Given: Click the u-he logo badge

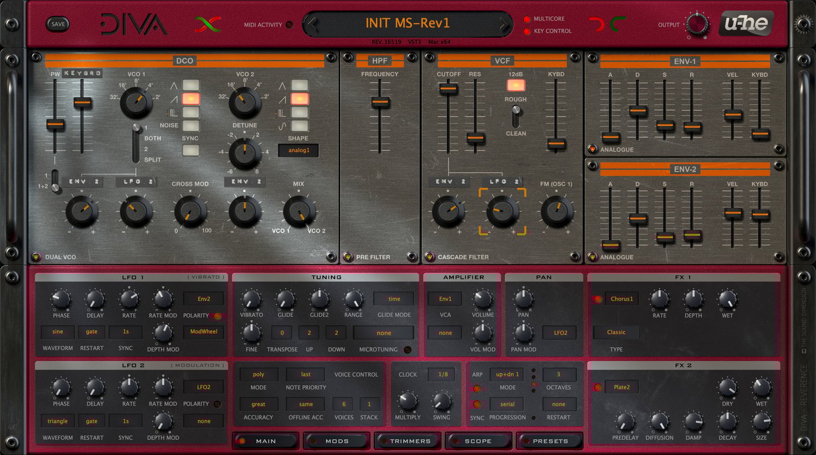Looking at the screenshot, I should point(746,24).
